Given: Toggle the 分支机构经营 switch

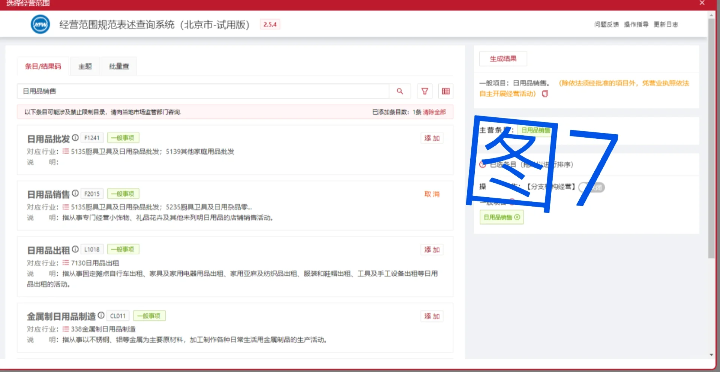Looking at the screenshot, I should click(591, 187).
